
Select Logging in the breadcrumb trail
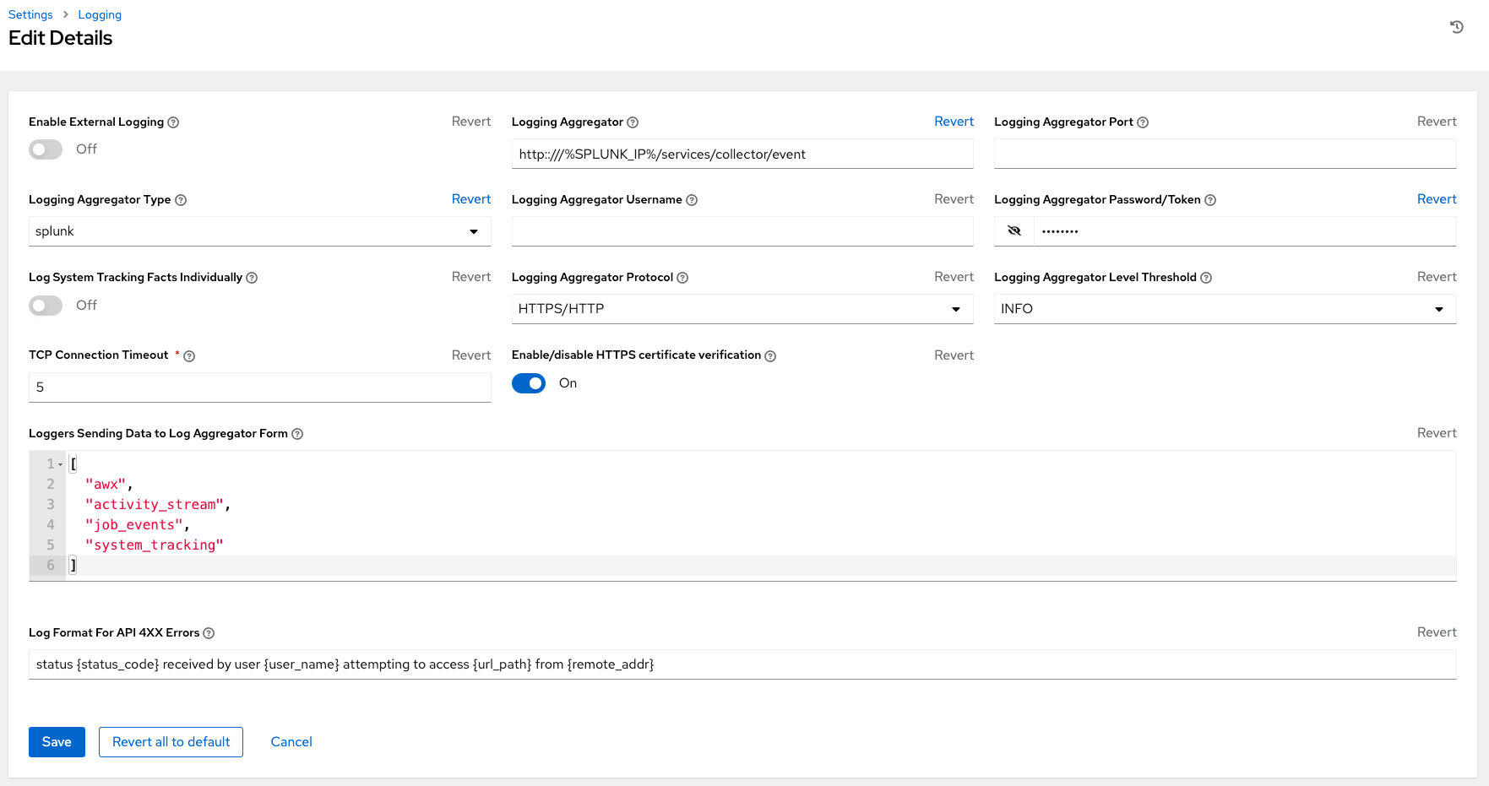coord(100,14)
